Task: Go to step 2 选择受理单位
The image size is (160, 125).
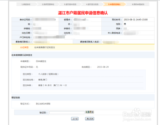Action: tap(48, 4)
